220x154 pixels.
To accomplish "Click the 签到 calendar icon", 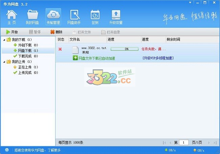I will [95, 17].
